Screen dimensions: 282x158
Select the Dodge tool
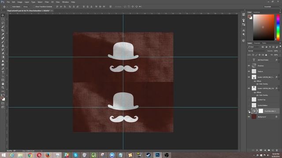3,65
